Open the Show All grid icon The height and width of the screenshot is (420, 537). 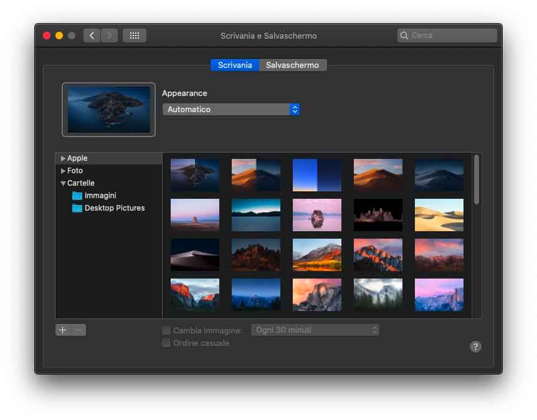click(x=134, y=36)
